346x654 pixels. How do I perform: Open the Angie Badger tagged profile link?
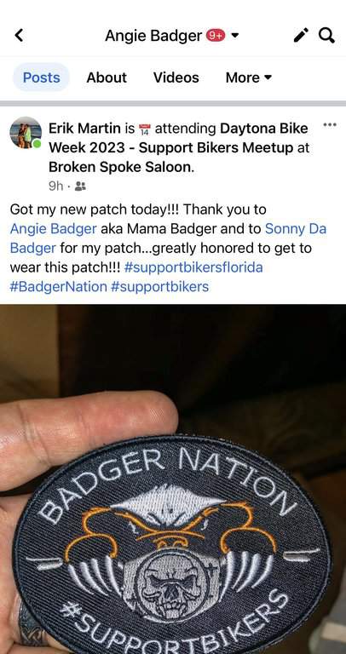coord(54,228)
